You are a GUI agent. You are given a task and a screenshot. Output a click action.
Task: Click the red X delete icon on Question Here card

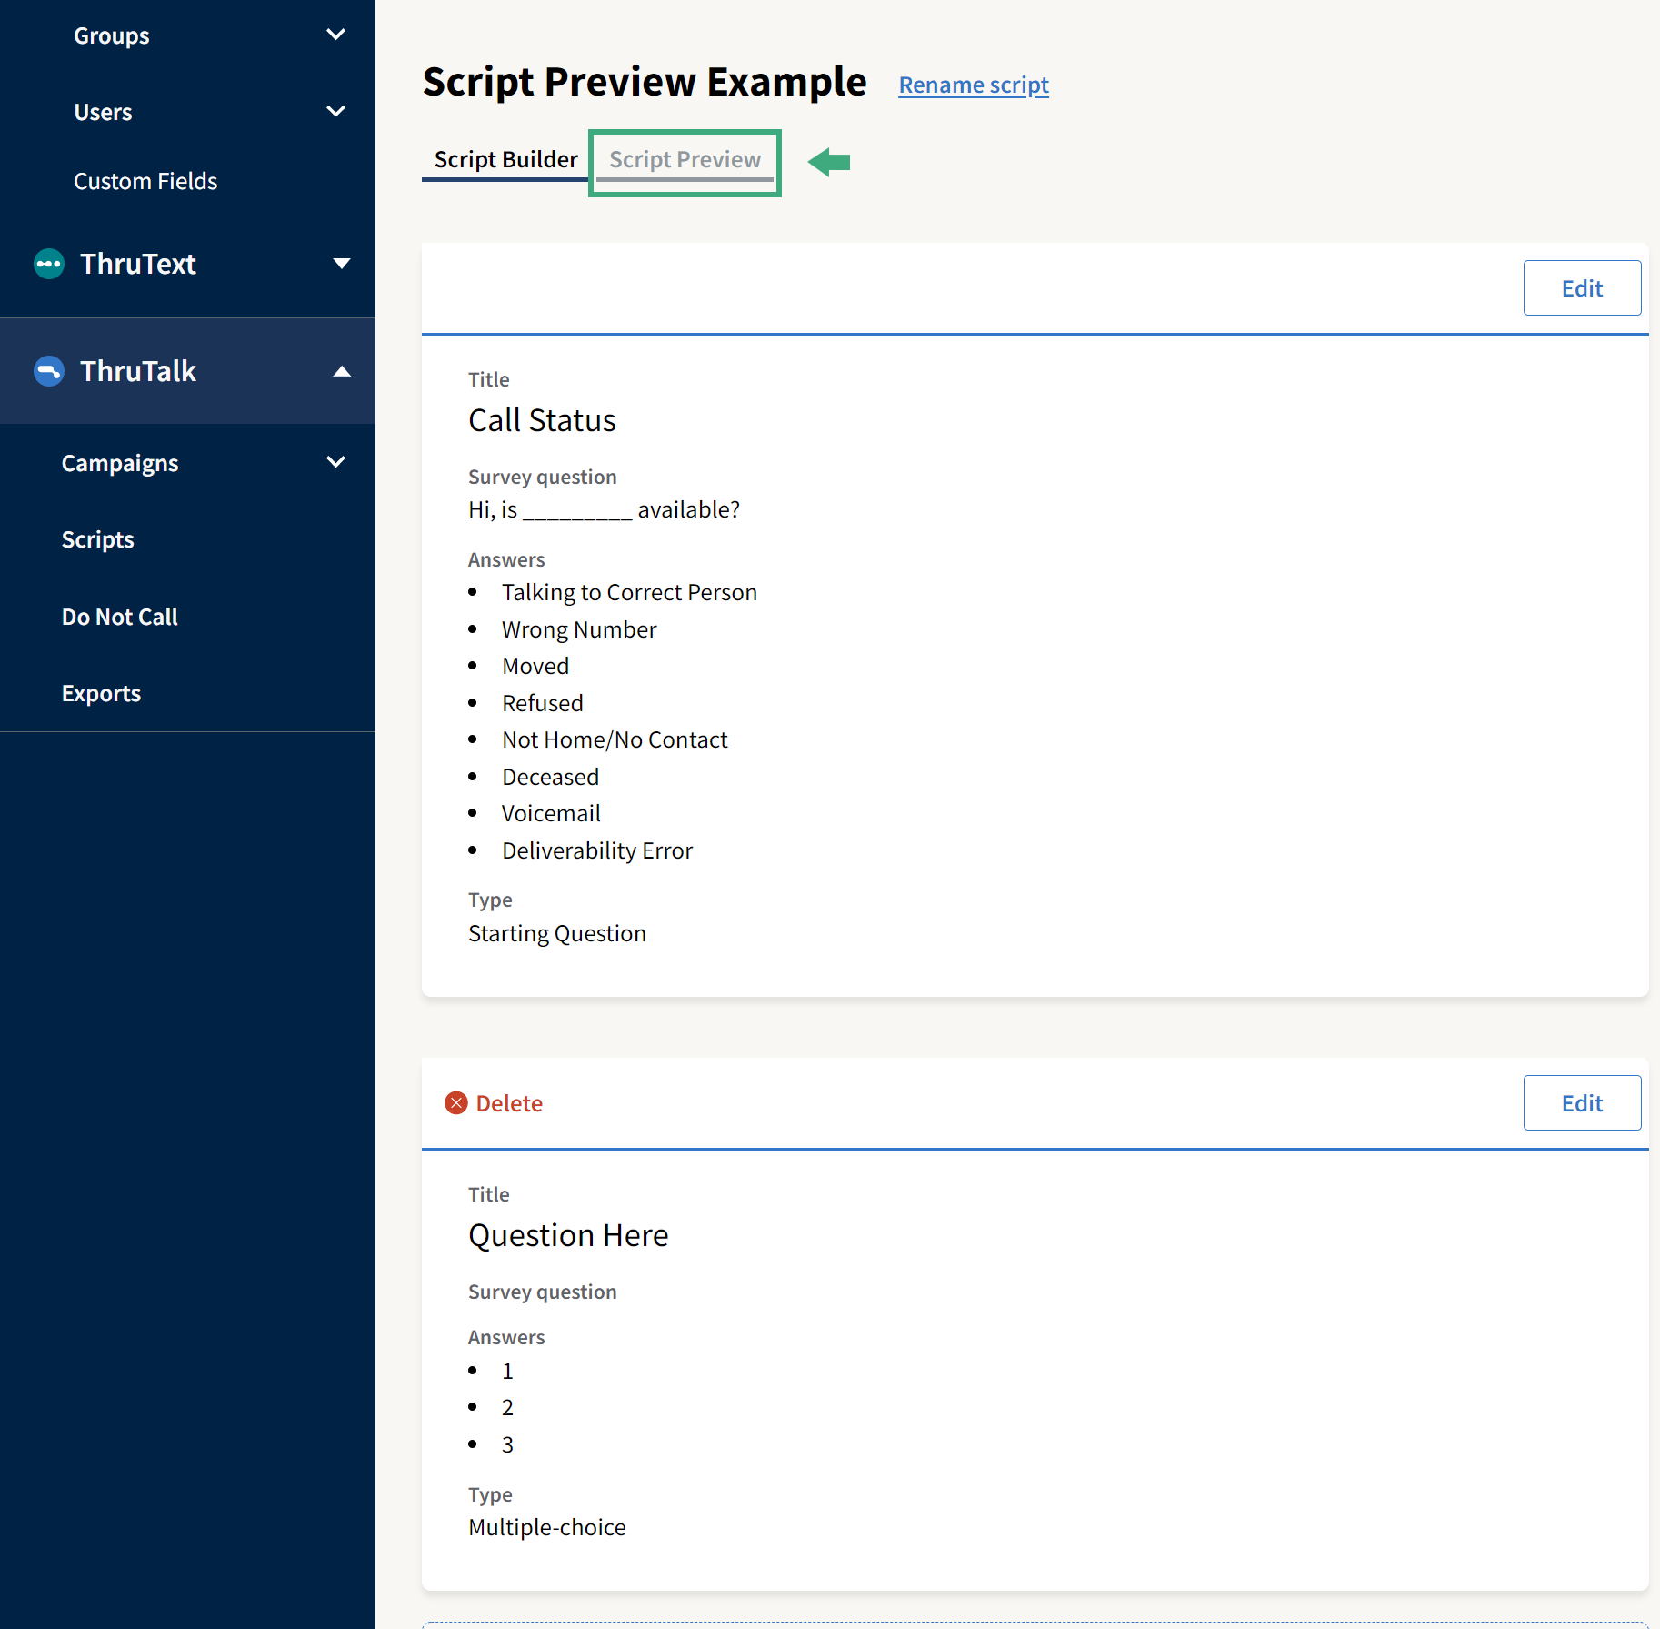click(x=457, y=1102)
